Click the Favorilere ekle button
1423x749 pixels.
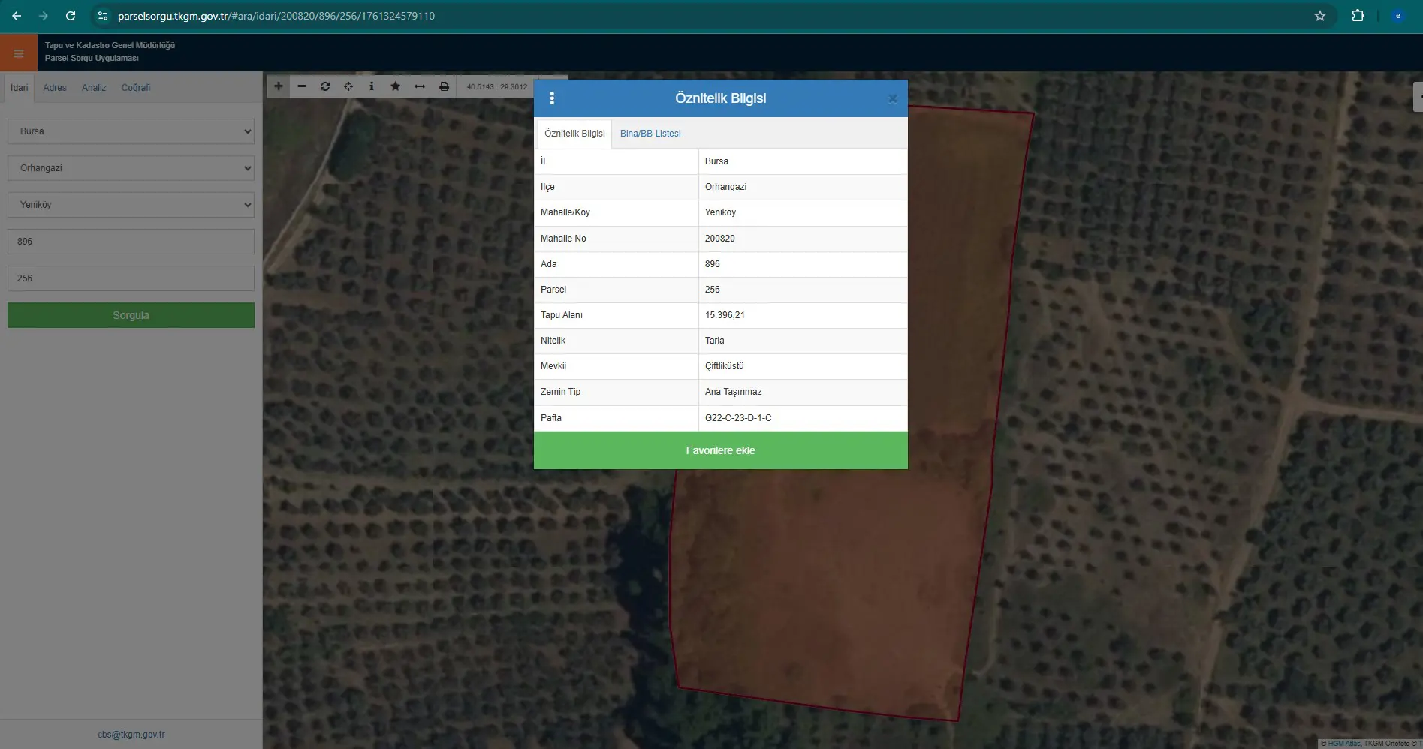[721, 450]
